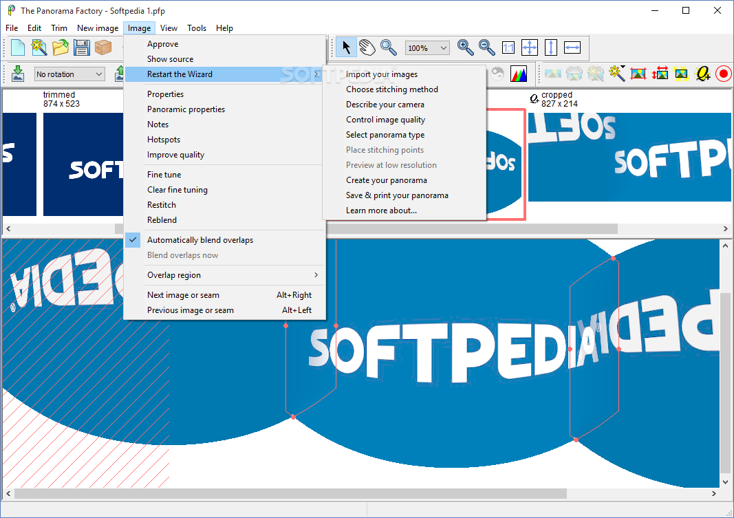Choose Approve in Image menu
Image resolution: width=734 pixels, height=518 pixels.
225,44
